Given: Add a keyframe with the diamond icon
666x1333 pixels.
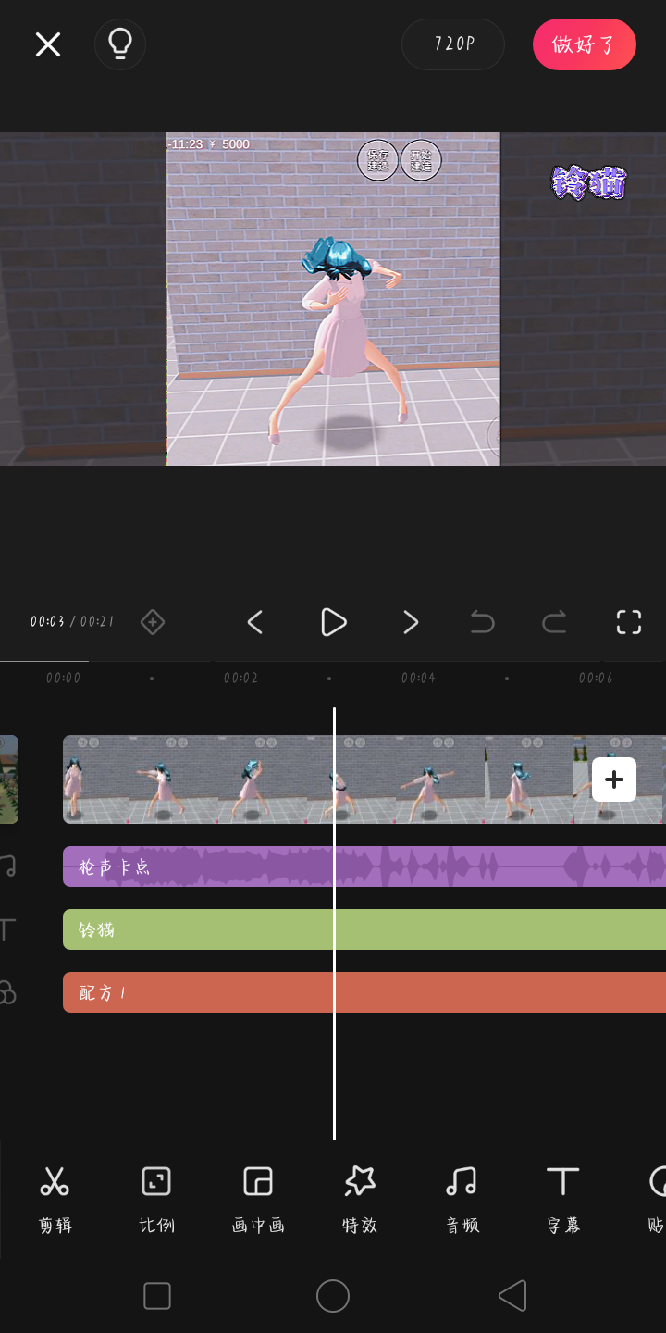Looking at the screenshot, I should (x=153, y=622).
